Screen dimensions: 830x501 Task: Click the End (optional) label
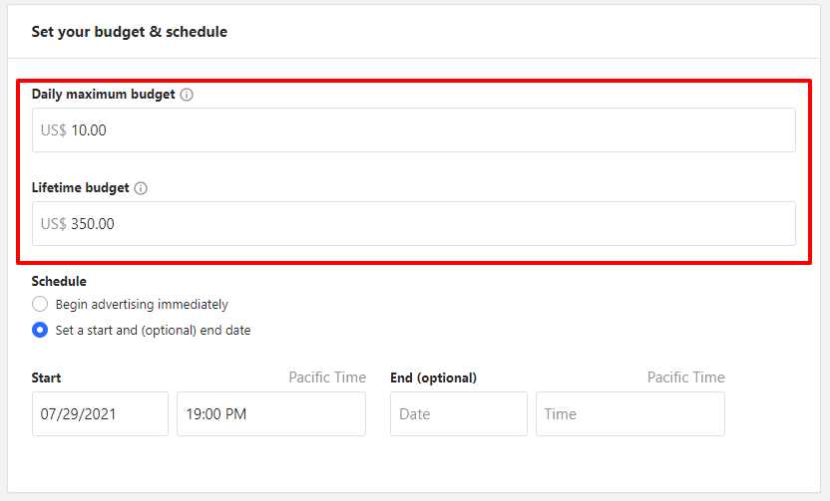[x=433, y=378]
